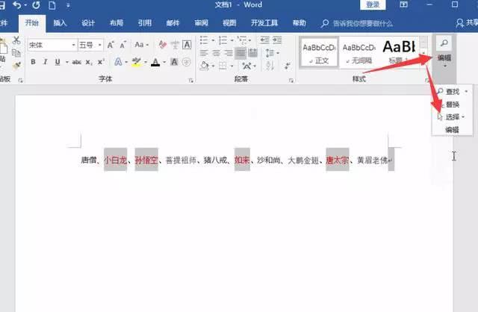Expand the 查找 dropdown arrow
Image resolution: width=478 pixels, height=312 pixels.
[466, 91]
